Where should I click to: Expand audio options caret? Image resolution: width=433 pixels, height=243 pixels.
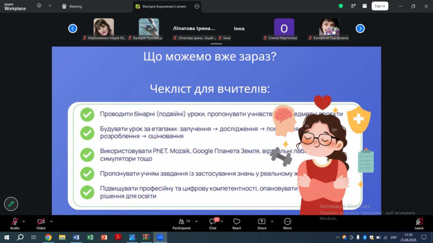tap(24, 221)
